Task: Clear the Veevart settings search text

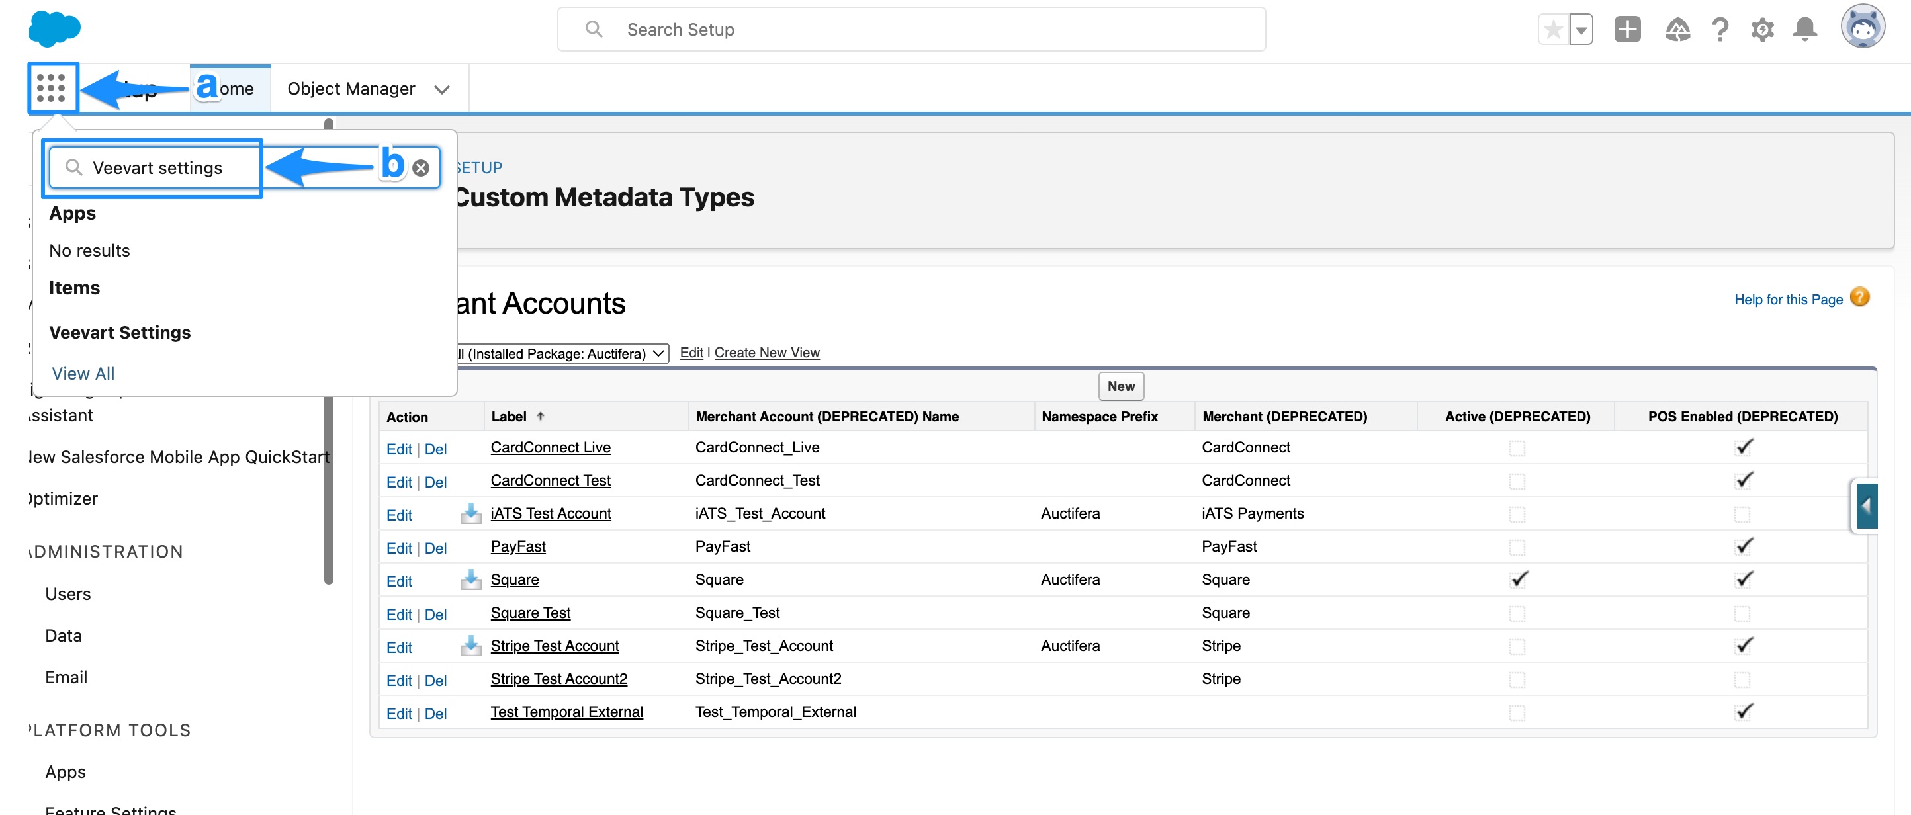Action: click(x=421, y=168)
